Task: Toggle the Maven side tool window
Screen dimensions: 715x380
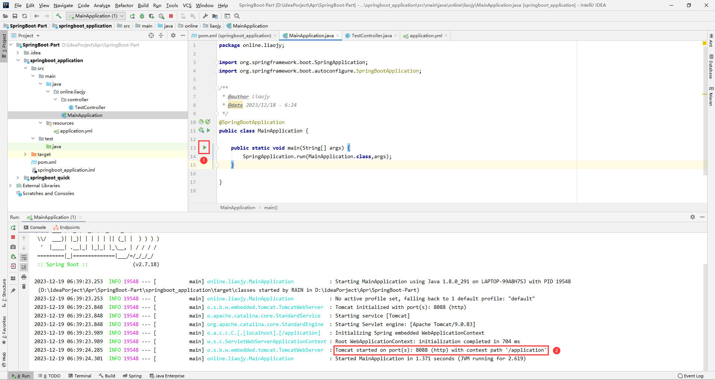Action: coord(711,96)
